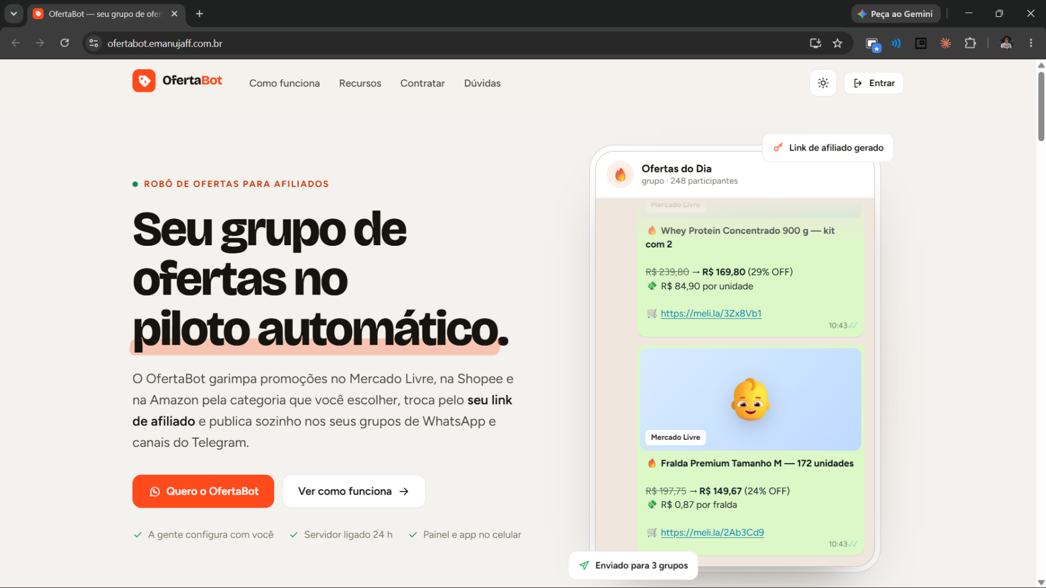Open the Extensions puzzle icon
This screenshot has height=588, width=1046.
[x=970, y=43]
